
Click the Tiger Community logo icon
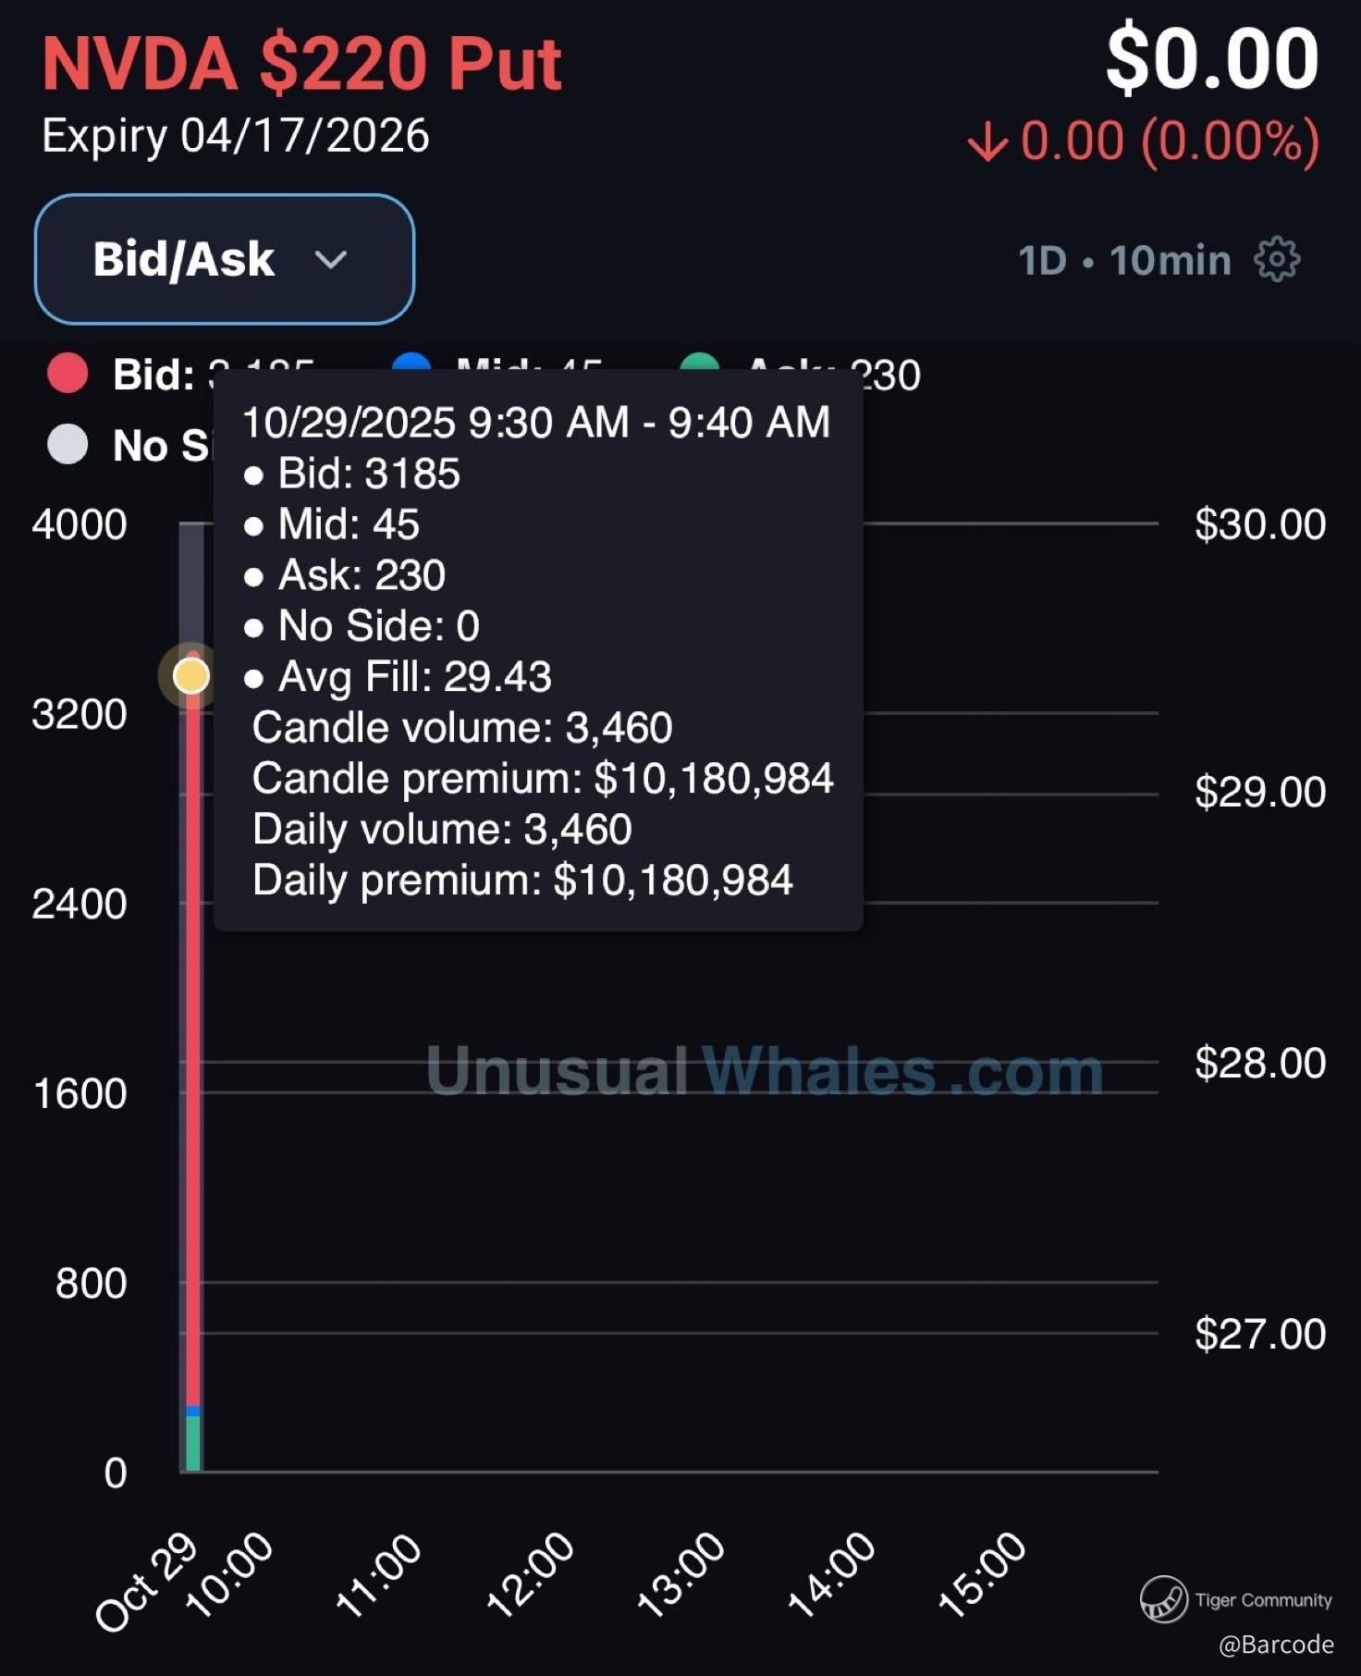click(1163, 1599)
